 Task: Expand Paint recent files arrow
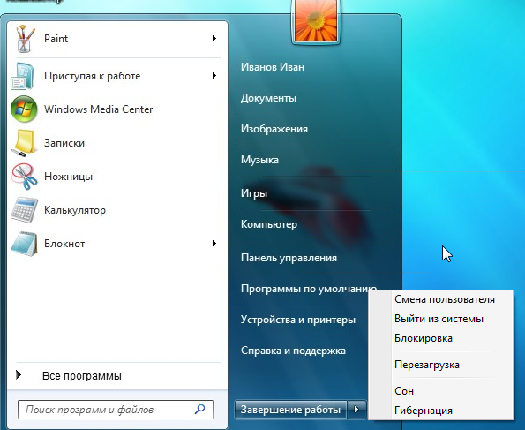214,39
